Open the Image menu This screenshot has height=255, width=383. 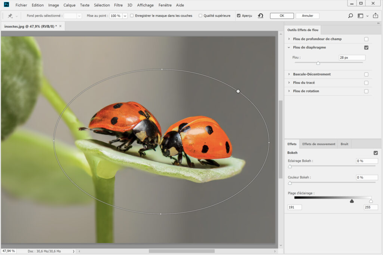point(53,5)
